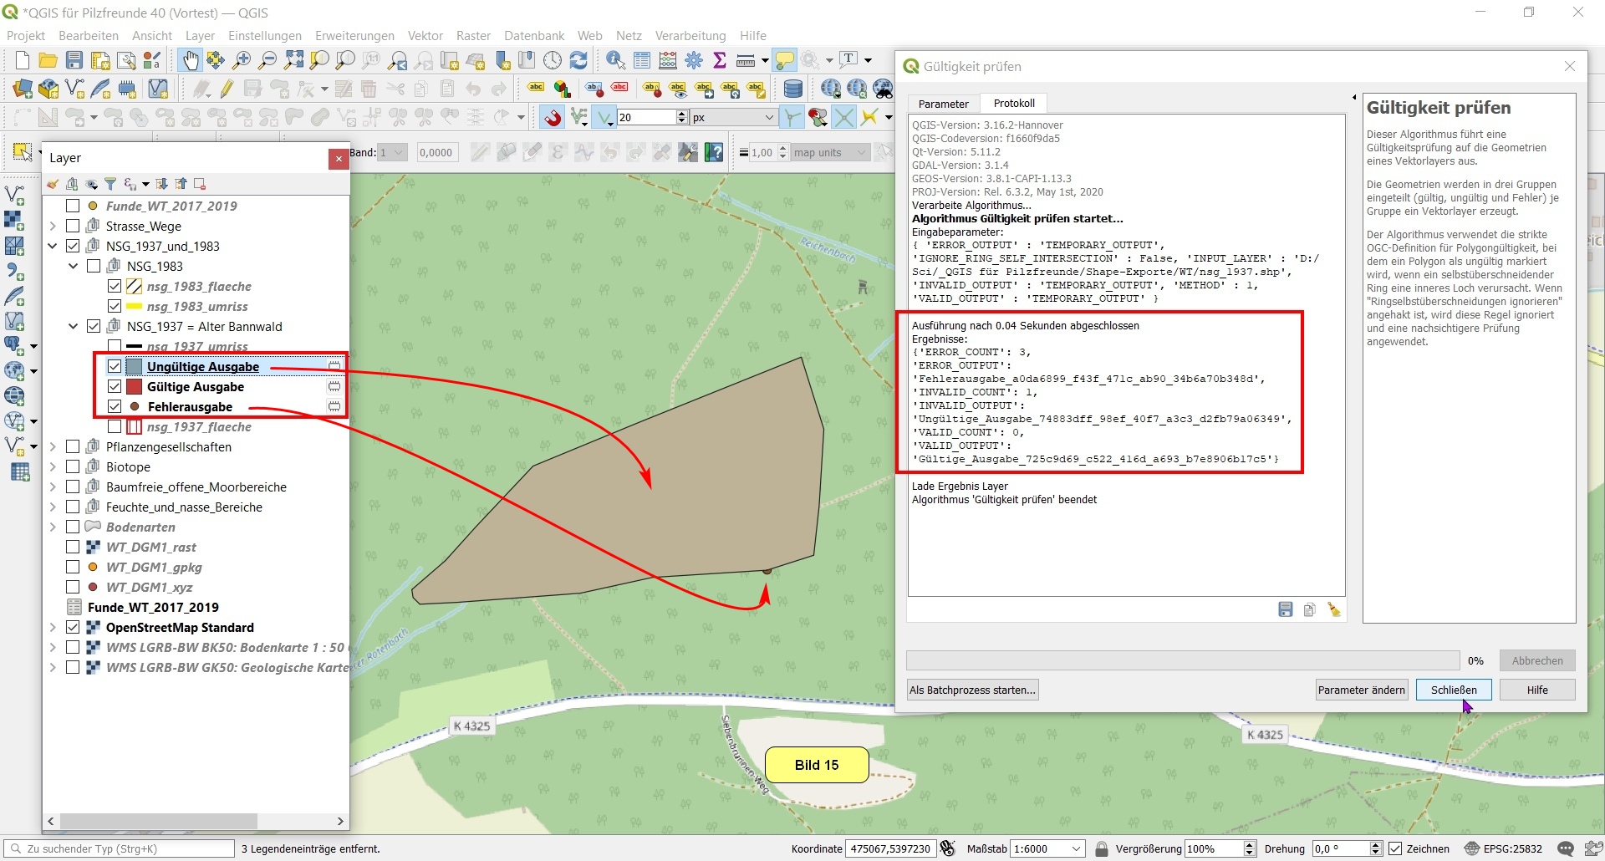
Task: Select the Pan Map hand tool
Action: 191,60
